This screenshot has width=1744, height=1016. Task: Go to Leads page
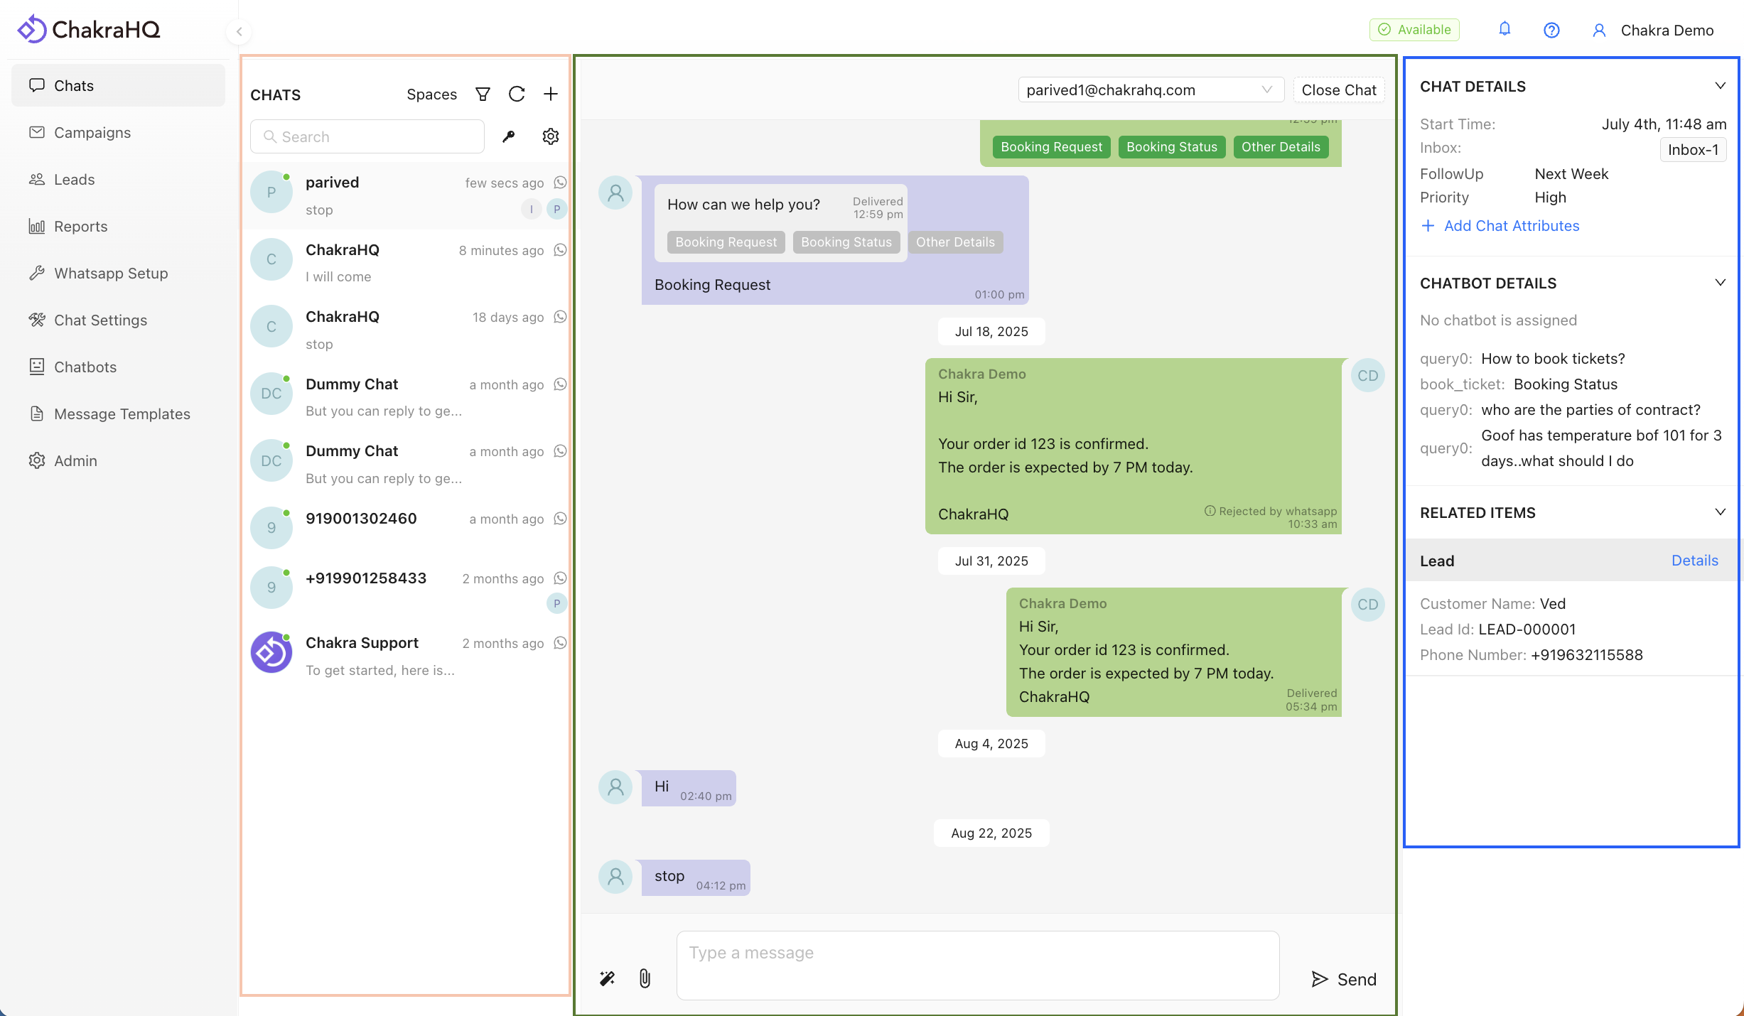pyautogui.click(x=118, y=179)
